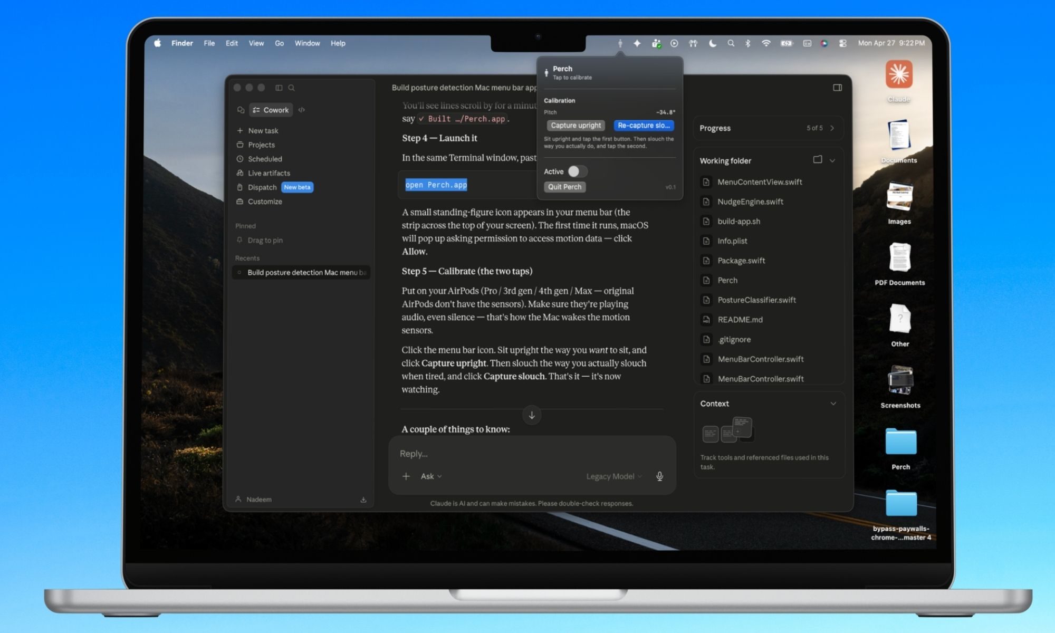Click the scroll-to-bottom arrow button
Viewport: 1055px width, 633px height.
(x=532, y=415)
